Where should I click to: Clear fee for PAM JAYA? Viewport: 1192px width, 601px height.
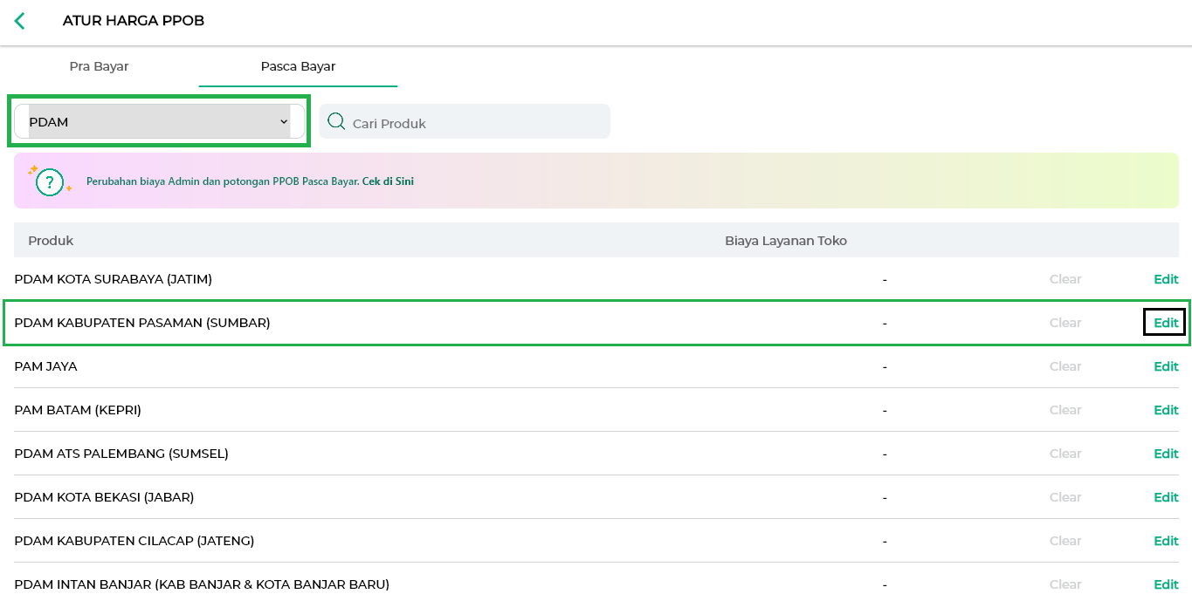(1065, 366)
